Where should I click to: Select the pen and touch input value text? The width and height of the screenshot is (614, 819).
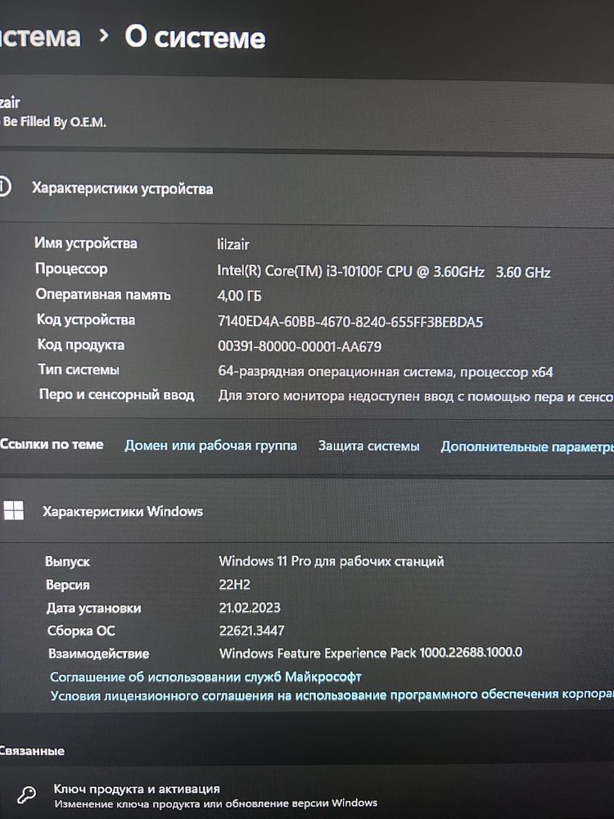click(x=416, y=396)
